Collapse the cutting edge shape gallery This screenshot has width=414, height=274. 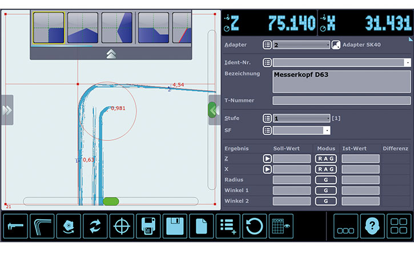coord(111,54)
